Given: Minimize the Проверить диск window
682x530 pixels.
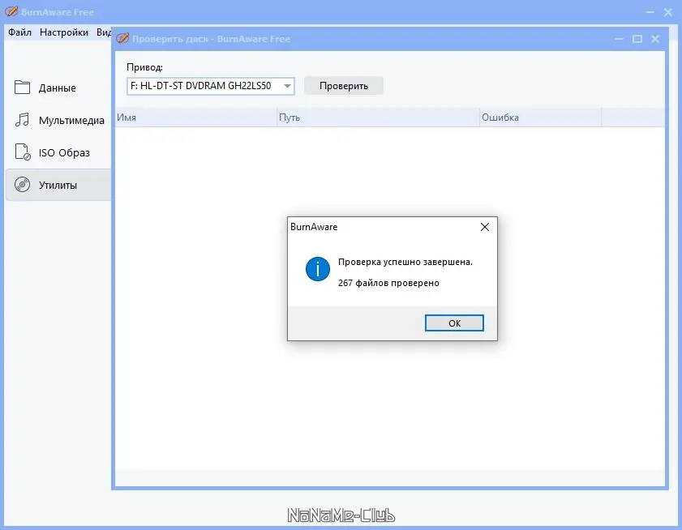Looking at the screenshot, I should tap(619, 39).
